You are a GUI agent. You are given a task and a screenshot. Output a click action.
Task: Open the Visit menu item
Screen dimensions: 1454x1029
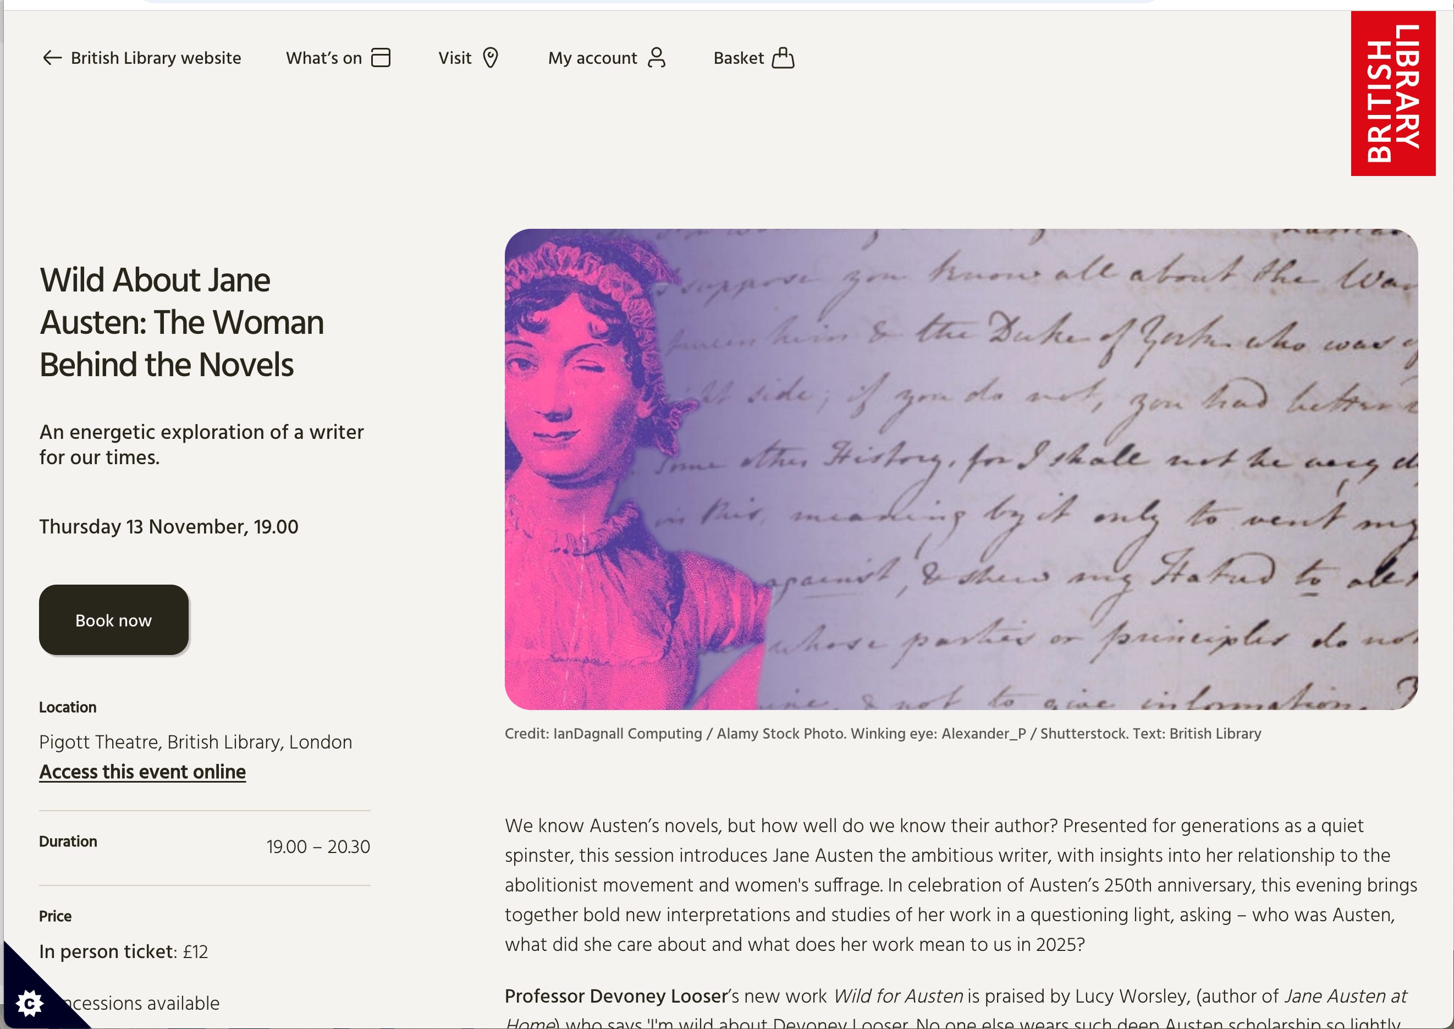point(455,58)
